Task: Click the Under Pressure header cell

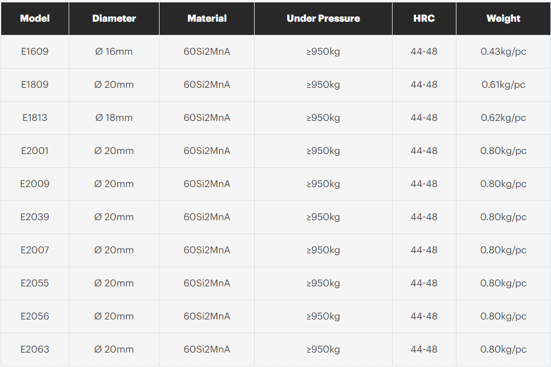Action: [x=323, y=18]
